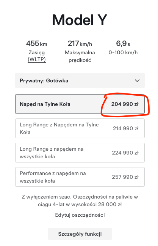Pick Performance z napędem na wszystkie koła
The width and height of the screenshot is (158, 246).
[x=80, y=177]
